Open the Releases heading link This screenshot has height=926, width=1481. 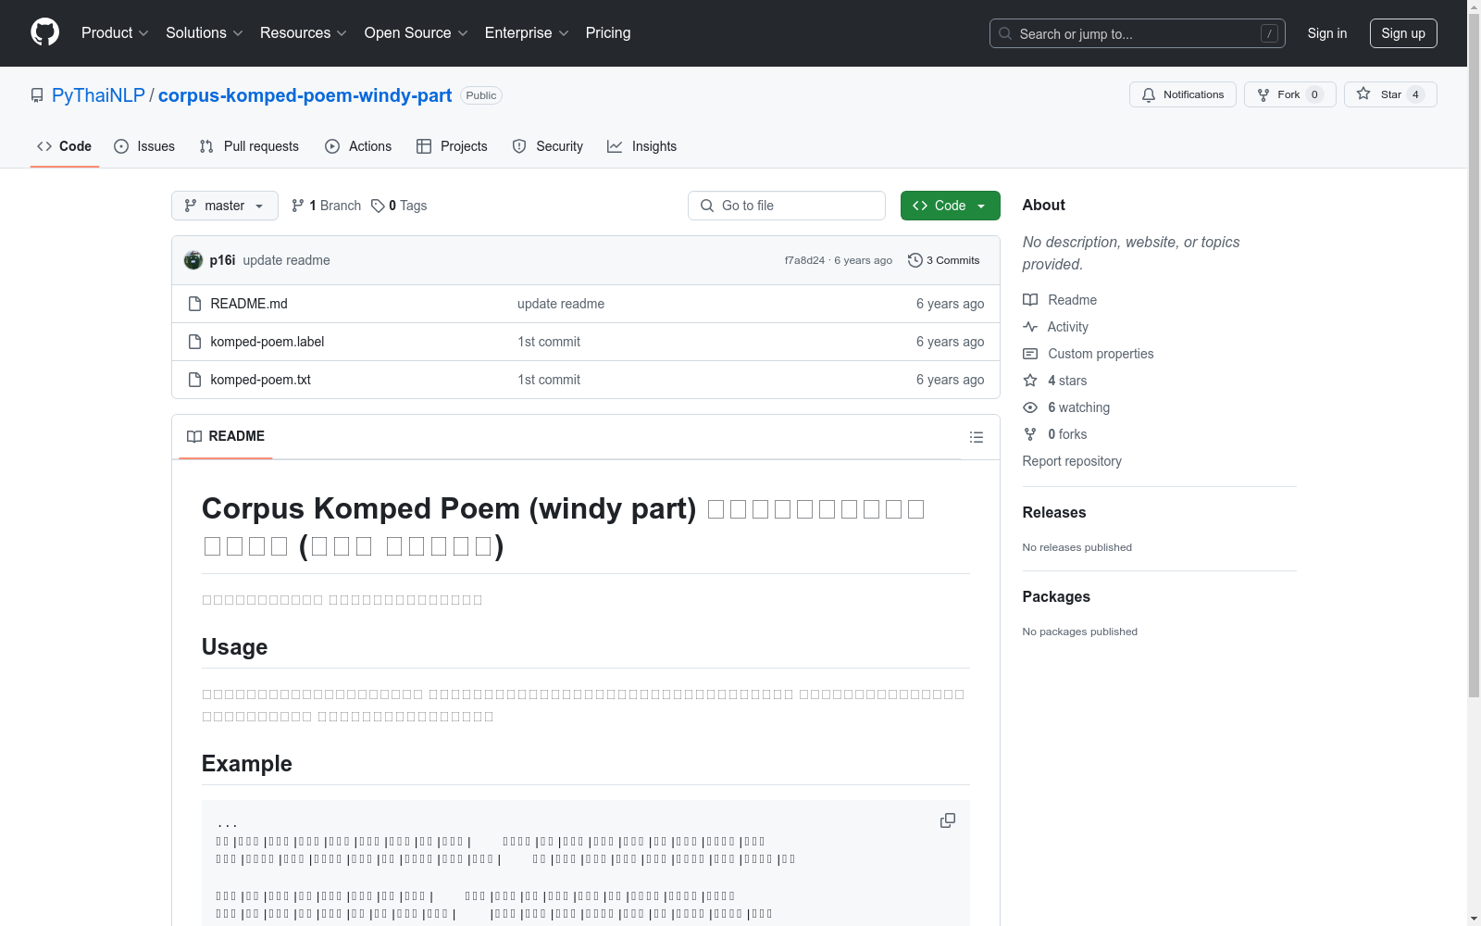pyautogui.click(x=1054, y=512)
